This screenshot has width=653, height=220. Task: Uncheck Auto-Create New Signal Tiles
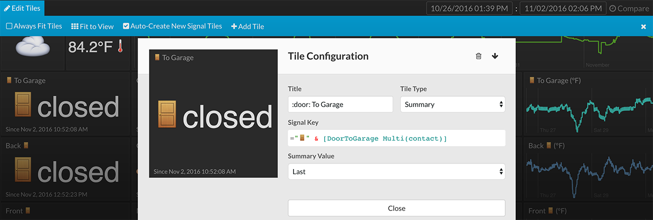[x=126, y=26]
